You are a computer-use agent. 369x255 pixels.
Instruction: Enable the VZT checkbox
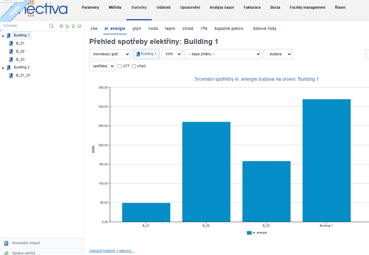(120, 66)
